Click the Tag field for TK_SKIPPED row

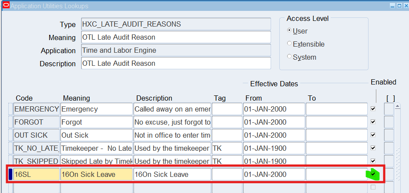tap(226, 161)
